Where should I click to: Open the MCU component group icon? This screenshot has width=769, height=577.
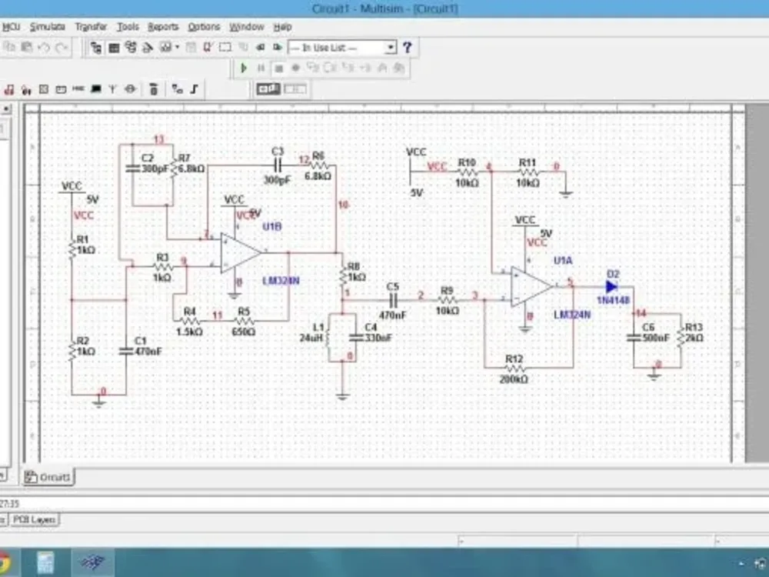[154, 89]
